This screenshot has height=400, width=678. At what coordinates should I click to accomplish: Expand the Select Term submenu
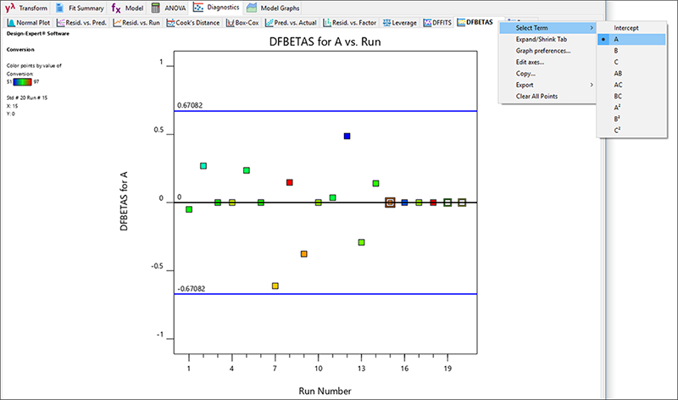tap(551, 28)
